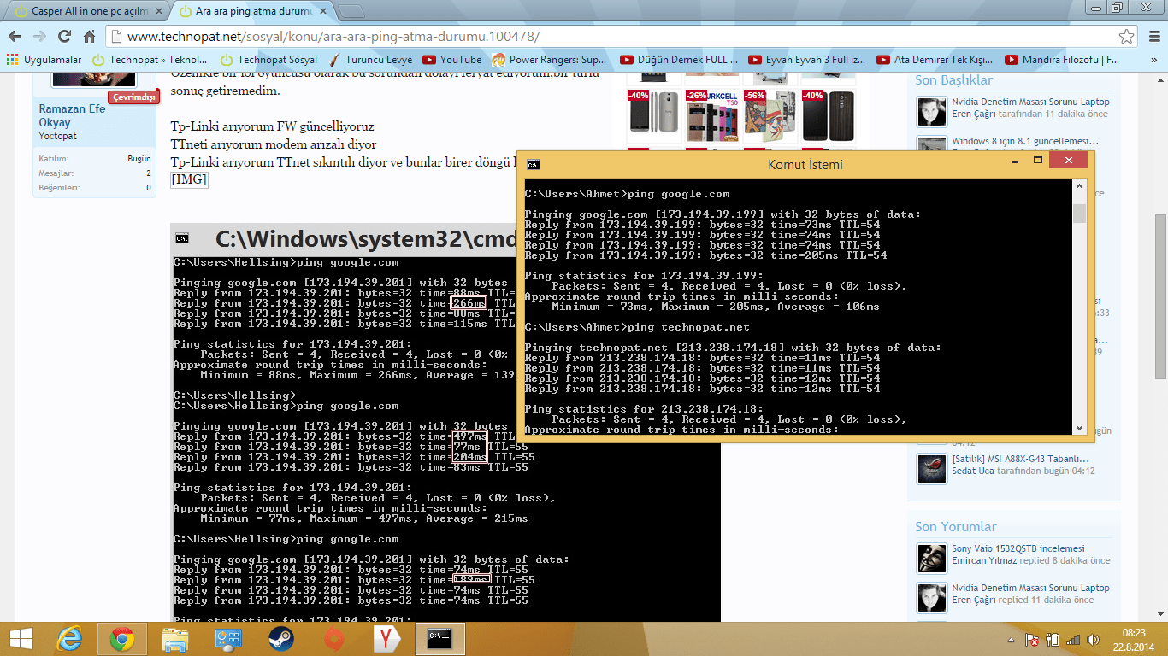
Task: Open the Mandıra Filozofu bookmark
Action: pyautogui.click(x=1063, y=60)
